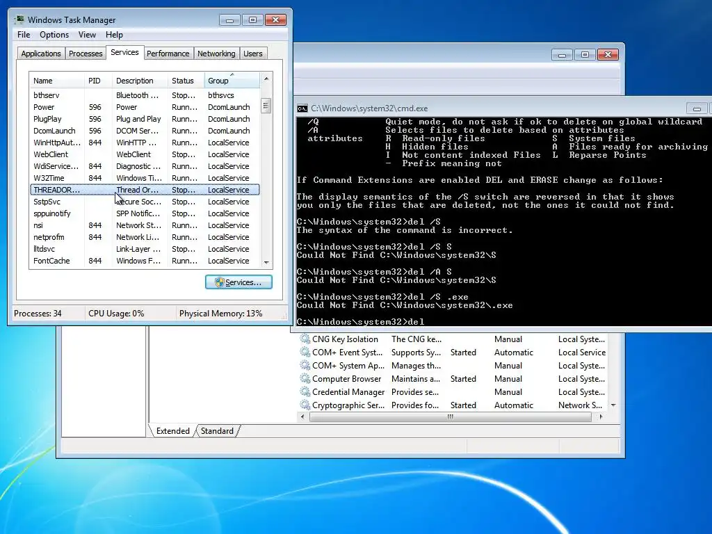Click the cmd.exe title bar icon
This screenshot has width=712, height=534.
pyautogui.click(x=302, y=108)
